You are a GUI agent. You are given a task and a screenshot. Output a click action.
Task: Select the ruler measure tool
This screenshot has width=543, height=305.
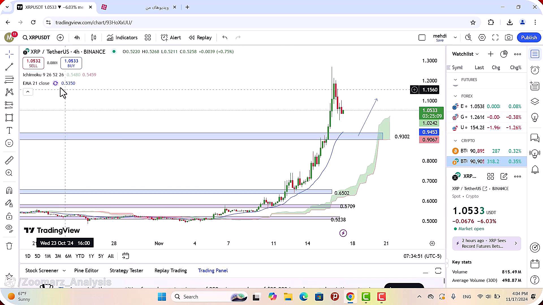(9, 160)
